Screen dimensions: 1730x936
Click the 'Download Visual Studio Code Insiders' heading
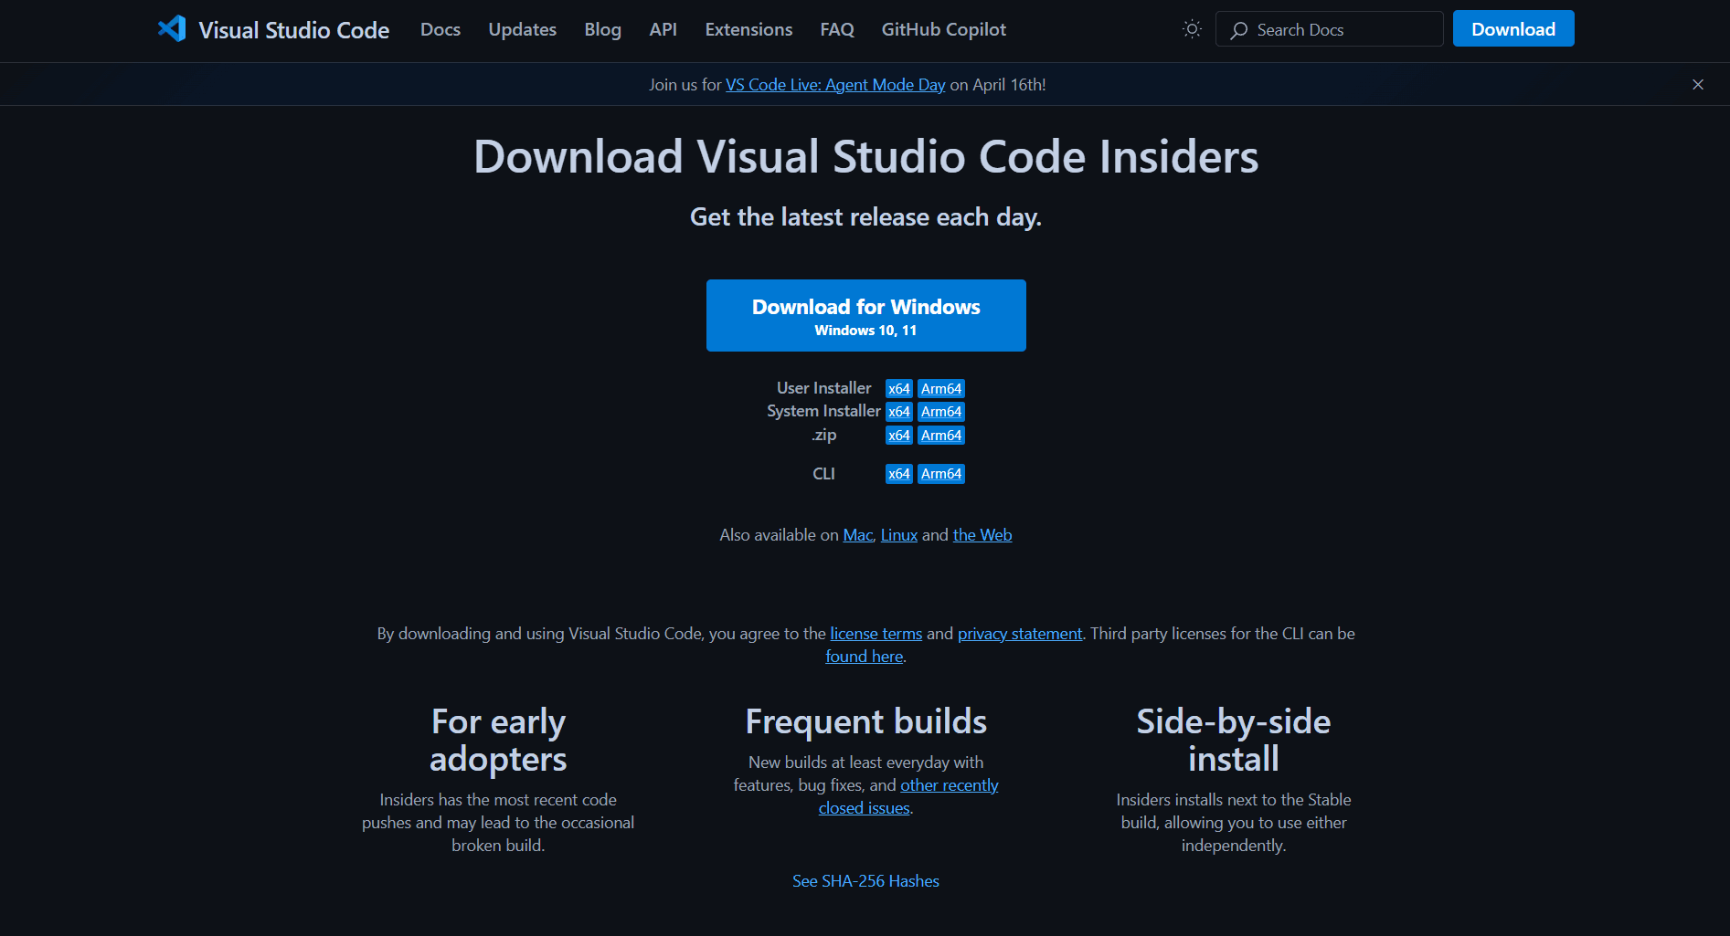coord(865,156)
